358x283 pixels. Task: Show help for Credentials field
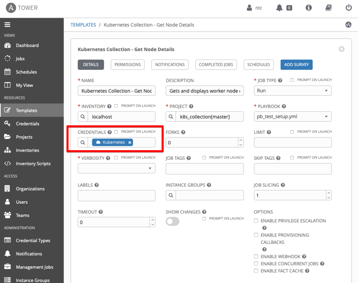click(x=109, y=132)
